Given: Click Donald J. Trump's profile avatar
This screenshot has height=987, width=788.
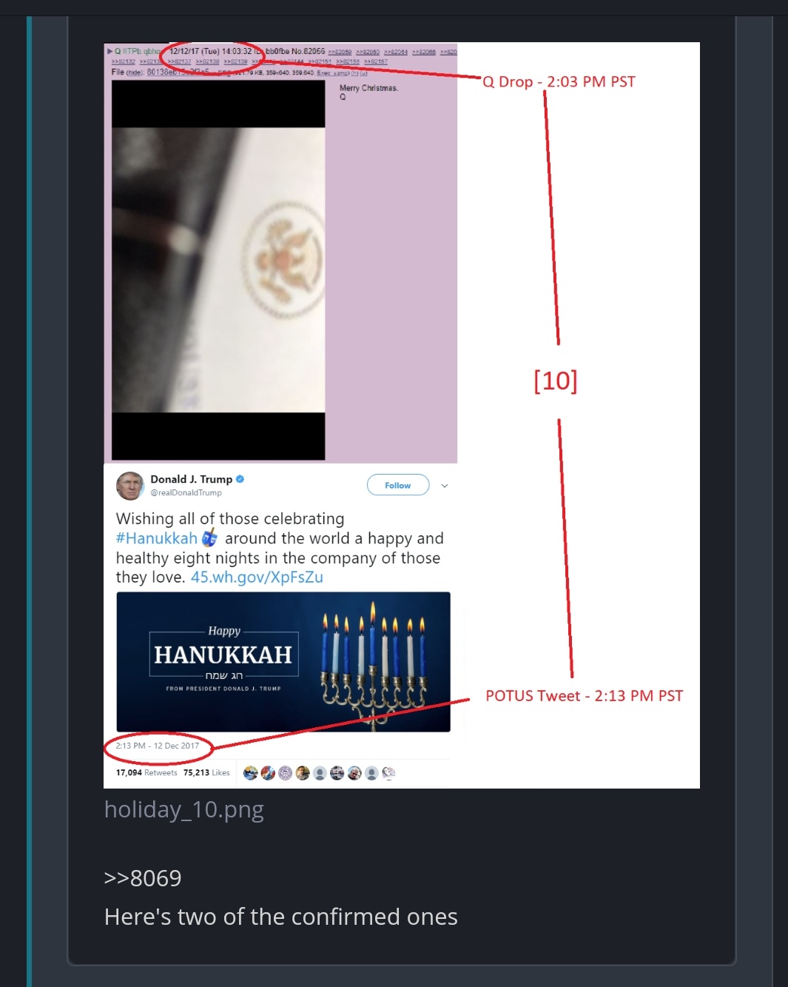Looking at the screenshot, I should 130,486.
